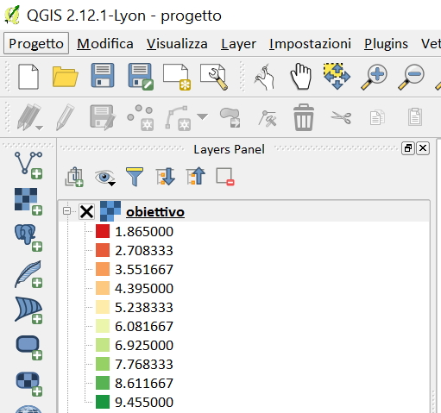This screenshot has width=441, height=413.
Task: Open the Plugins menu
Action: click(386, 44)
